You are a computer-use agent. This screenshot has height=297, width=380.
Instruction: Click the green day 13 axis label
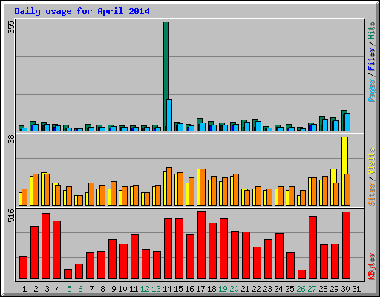(156, 289)
